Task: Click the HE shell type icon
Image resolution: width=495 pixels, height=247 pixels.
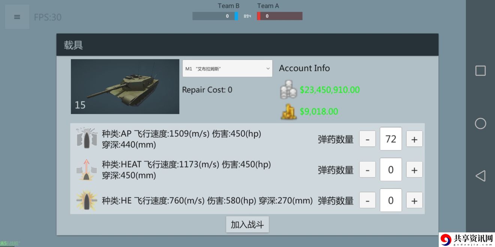Action: pyautogui.click(x=87, y=200)
